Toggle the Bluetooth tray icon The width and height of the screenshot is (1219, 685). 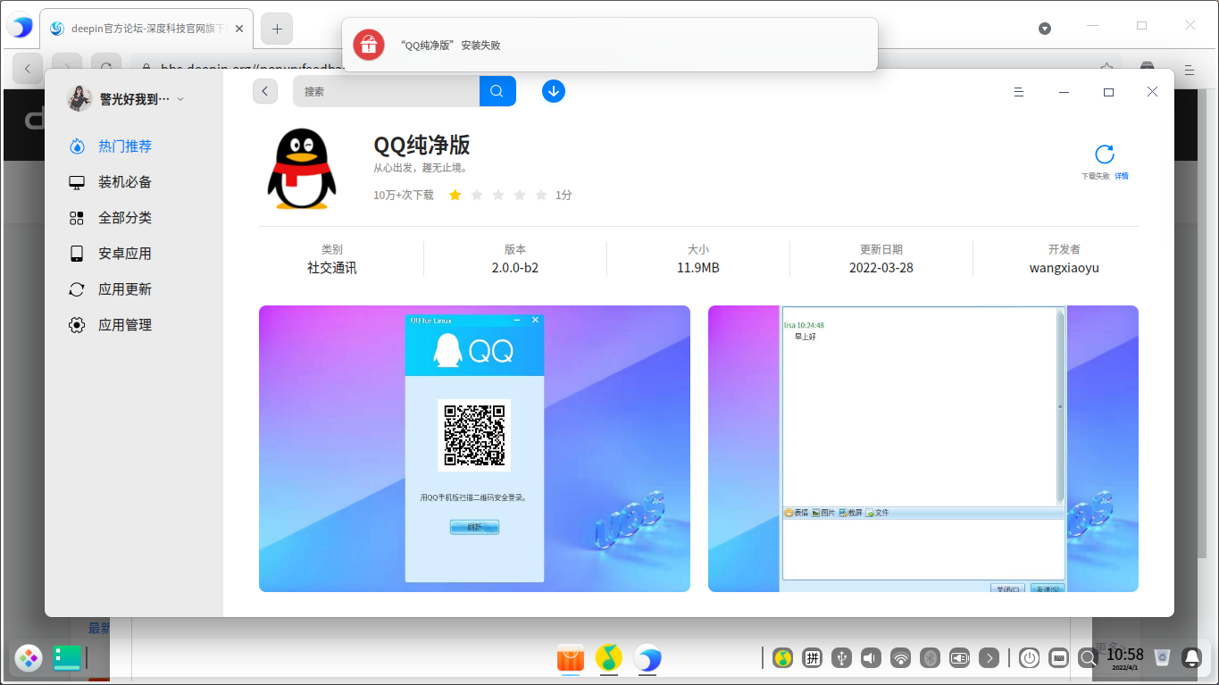click(x=931, y=659)
